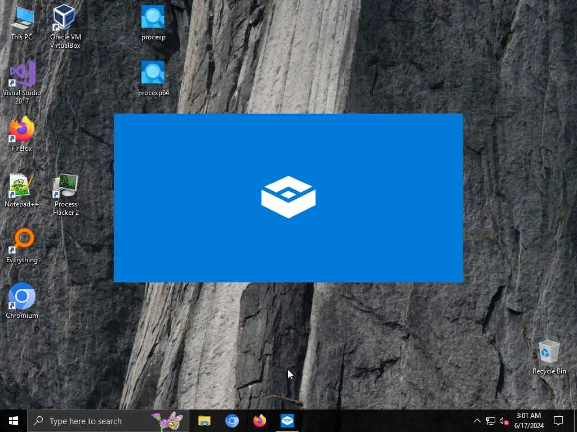Image resolution: width=577 pixels, height=432 pixels.
Task: Select the Visual Studio 2017 shortcut
Action: click(22, 82)
